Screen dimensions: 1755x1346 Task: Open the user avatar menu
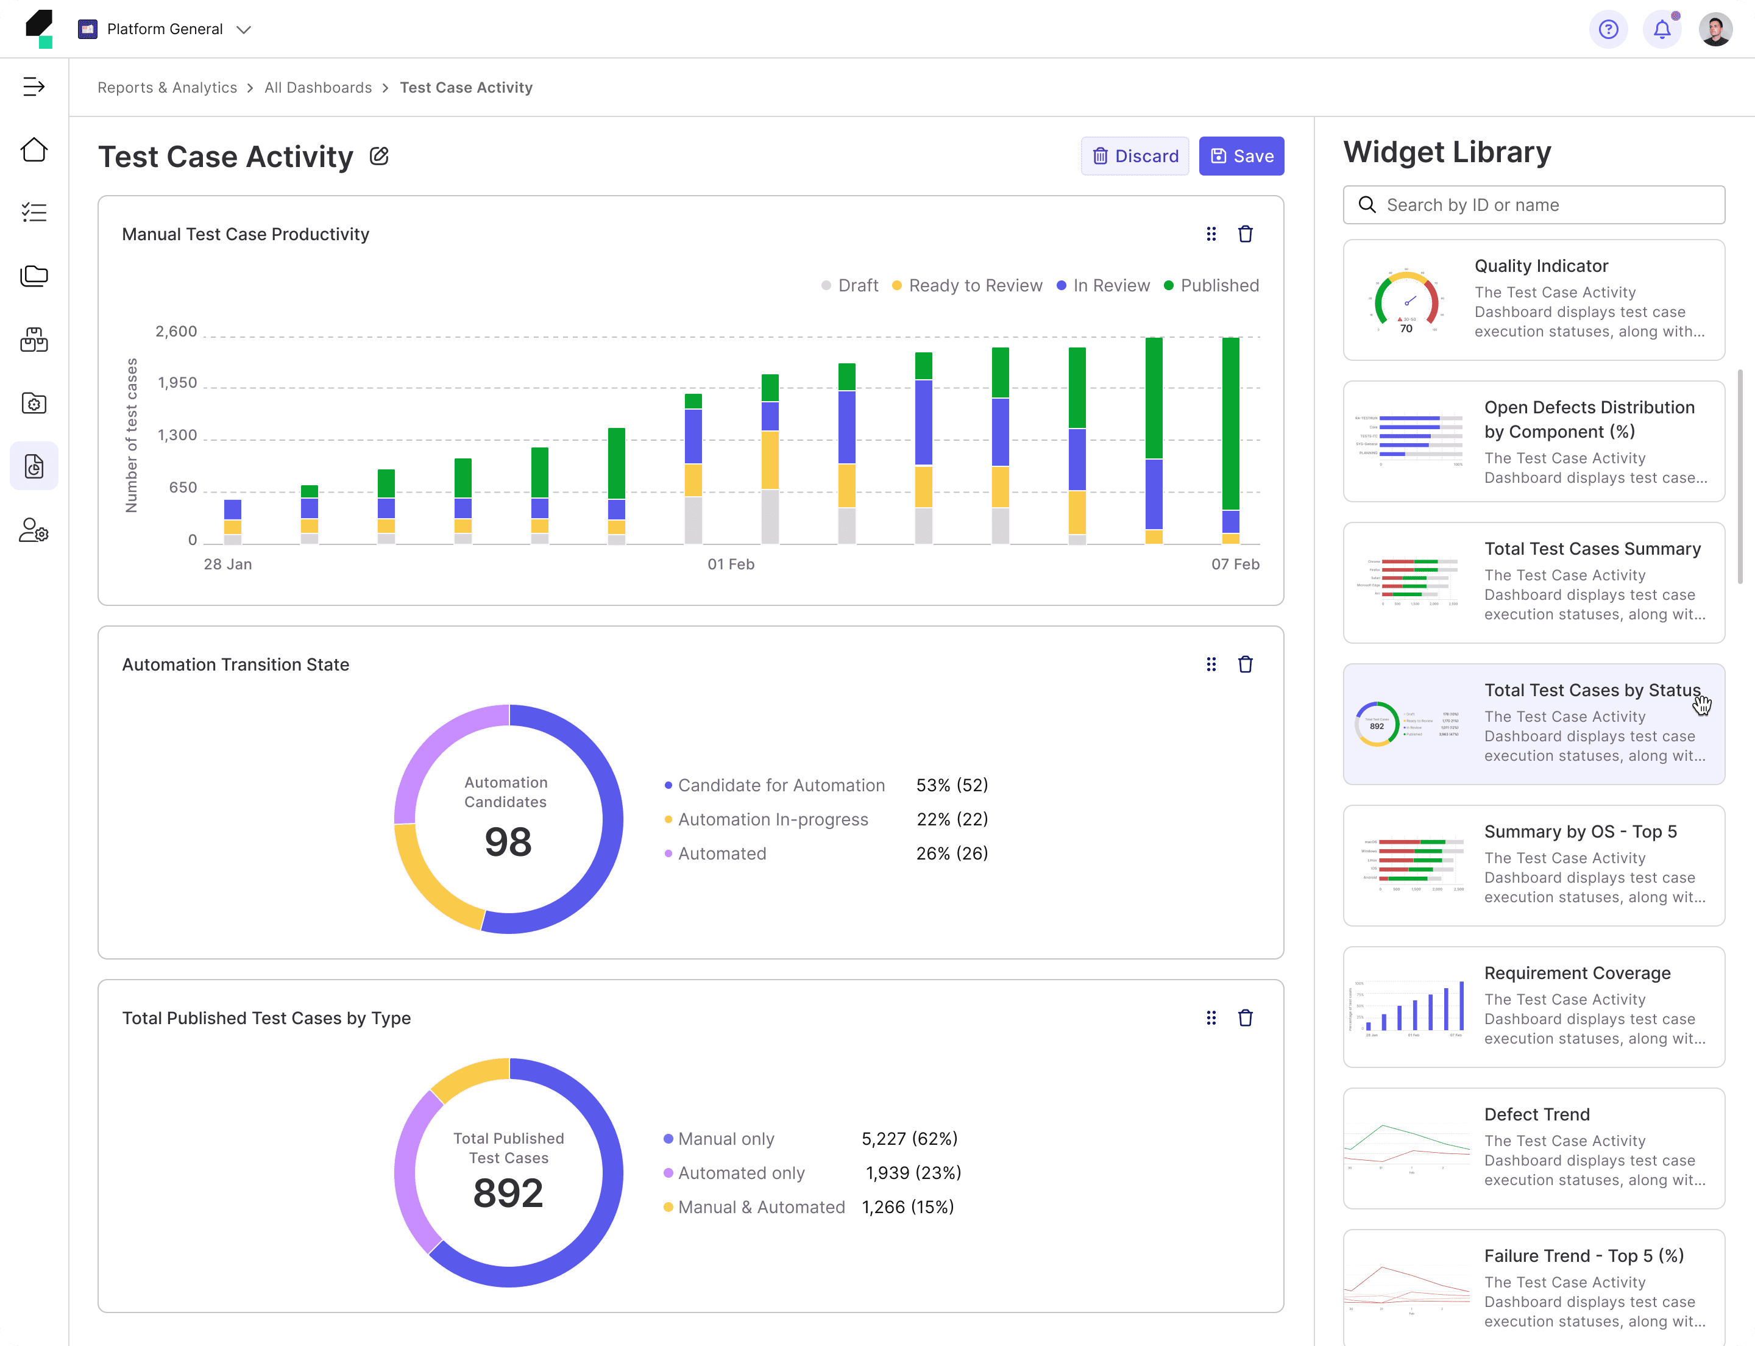pos(1715,30)
